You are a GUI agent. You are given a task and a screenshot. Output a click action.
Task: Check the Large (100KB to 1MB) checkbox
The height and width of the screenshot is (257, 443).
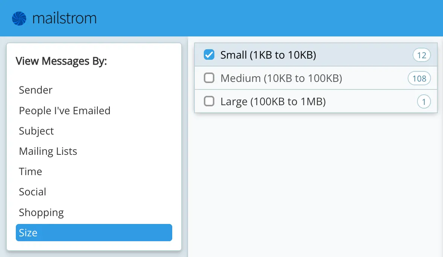[x=209, y=101]
